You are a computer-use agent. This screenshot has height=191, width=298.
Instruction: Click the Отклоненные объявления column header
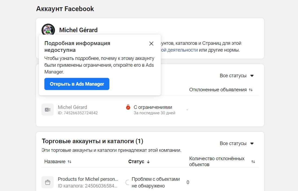218,90
